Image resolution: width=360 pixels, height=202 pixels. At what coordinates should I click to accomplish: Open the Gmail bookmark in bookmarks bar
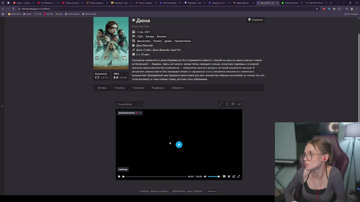coord(38,14)
